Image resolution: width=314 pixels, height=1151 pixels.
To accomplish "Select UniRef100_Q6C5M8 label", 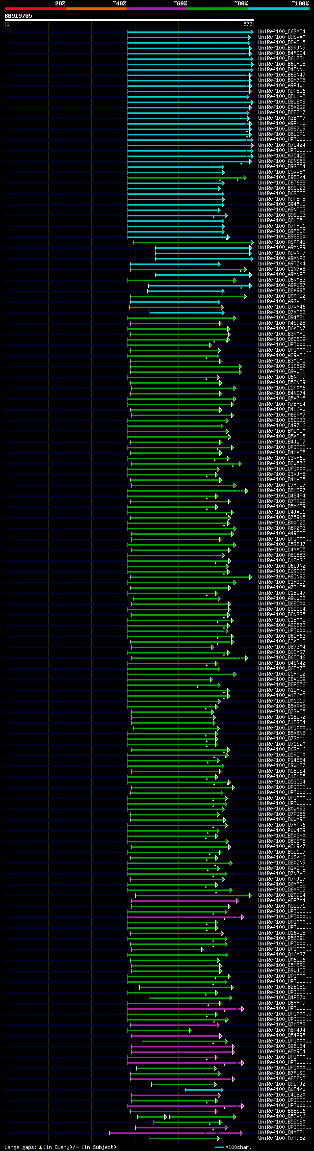I will tap(282, 841).
